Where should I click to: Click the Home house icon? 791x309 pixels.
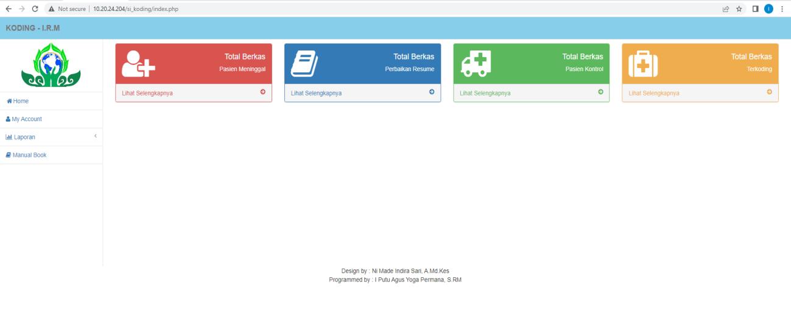pyautogui.click(x=9, y=101)
